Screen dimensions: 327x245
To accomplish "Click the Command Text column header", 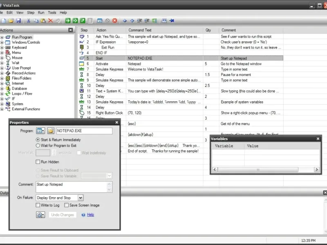I will (x=165, y=30).
